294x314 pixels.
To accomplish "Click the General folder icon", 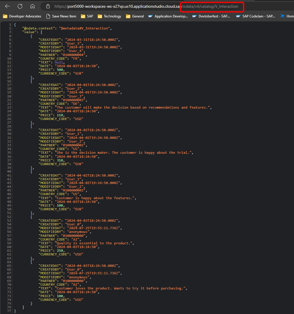I will coord(128,16).
